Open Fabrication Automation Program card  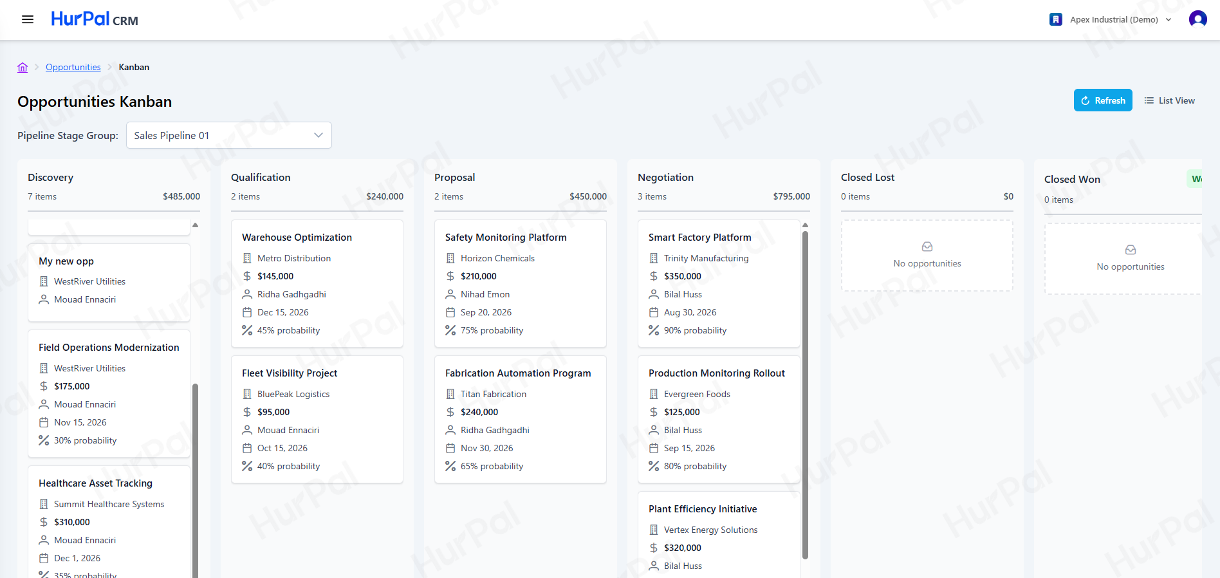tap(521, 419)
